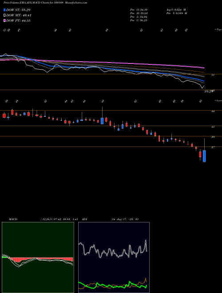
Task: Click the 59.29 price label
Action: click(209, 91)
